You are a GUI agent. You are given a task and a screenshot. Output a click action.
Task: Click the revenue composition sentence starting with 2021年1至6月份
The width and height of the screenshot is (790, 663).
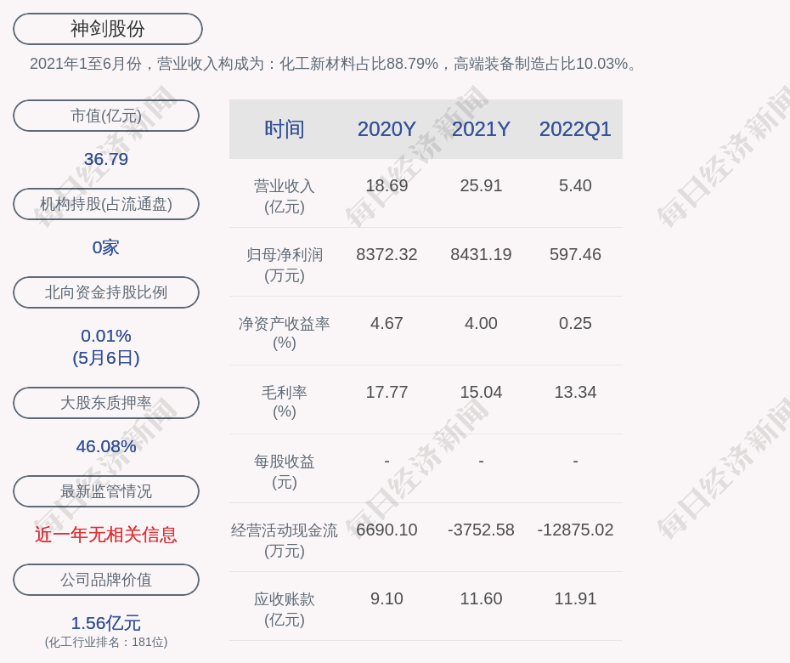[x=335, y=64]
